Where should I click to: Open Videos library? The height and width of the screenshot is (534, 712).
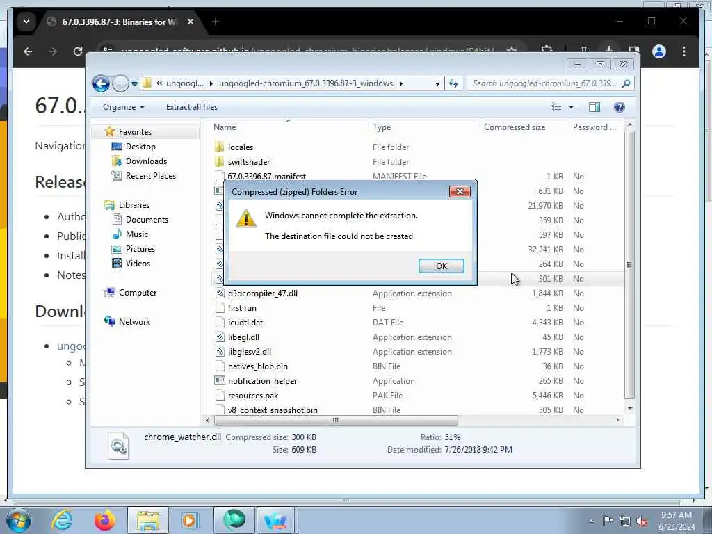pos(138,264)
